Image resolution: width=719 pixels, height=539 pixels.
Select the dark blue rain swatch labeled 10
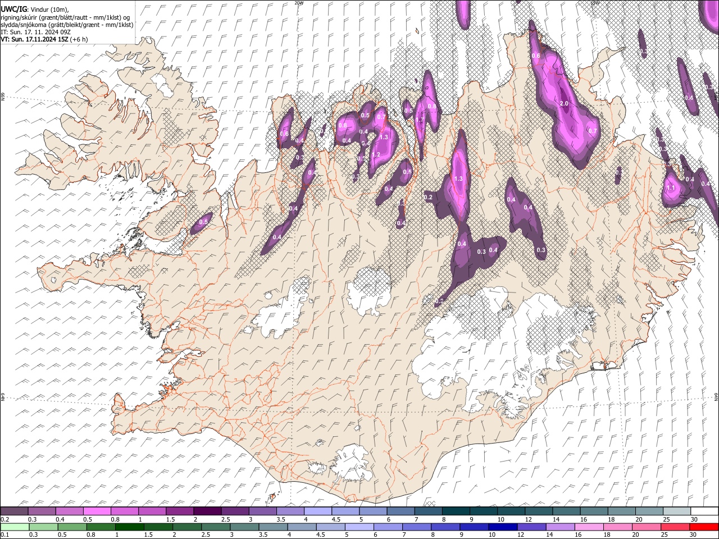click(x=503, y=527)
